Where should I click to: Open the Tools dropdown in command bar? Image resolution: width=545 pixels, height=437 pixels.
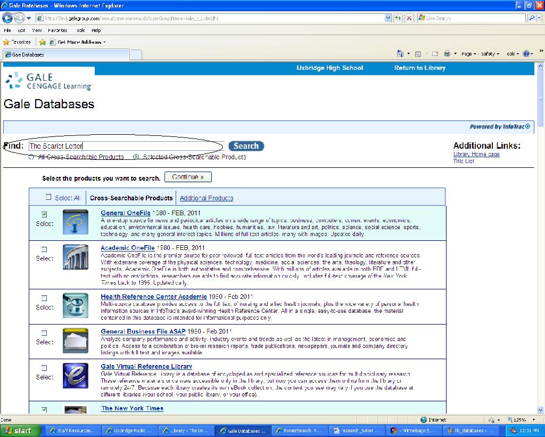coord(513,54)
